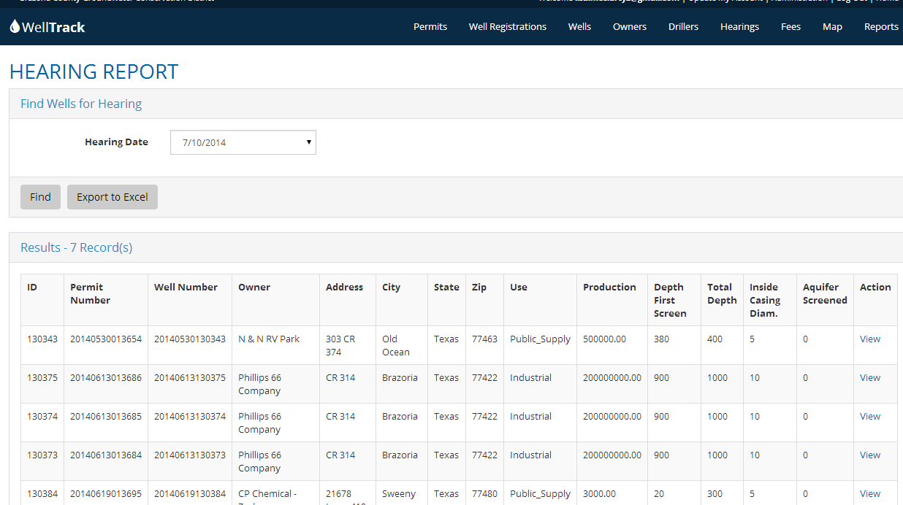903x505 pixels.
Task: Click CR 314 address in row 130374
Action: pos(340,416)
